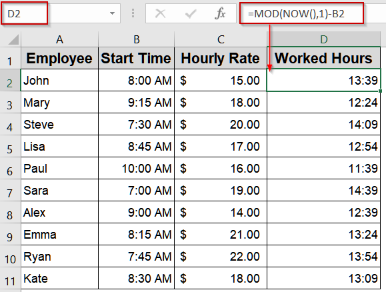386x292 pixels.
Task: Click Mary's start time 9:15 AM
Action: coord(136,102)
